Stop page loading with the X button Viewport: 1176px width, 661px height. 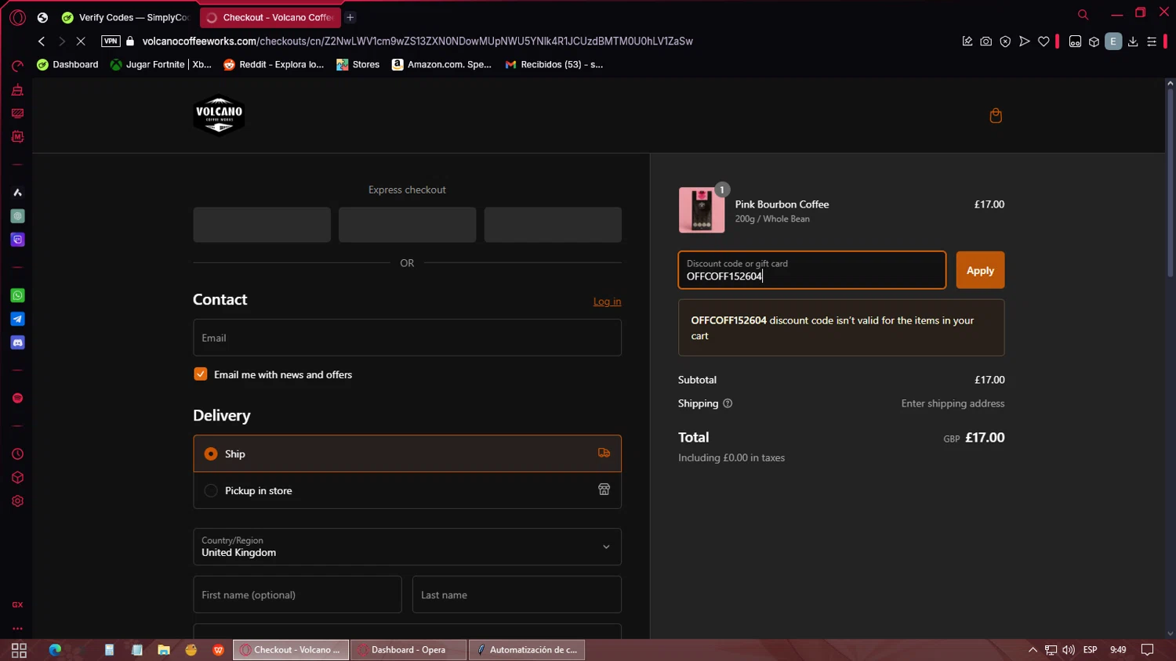coord(80,42)
